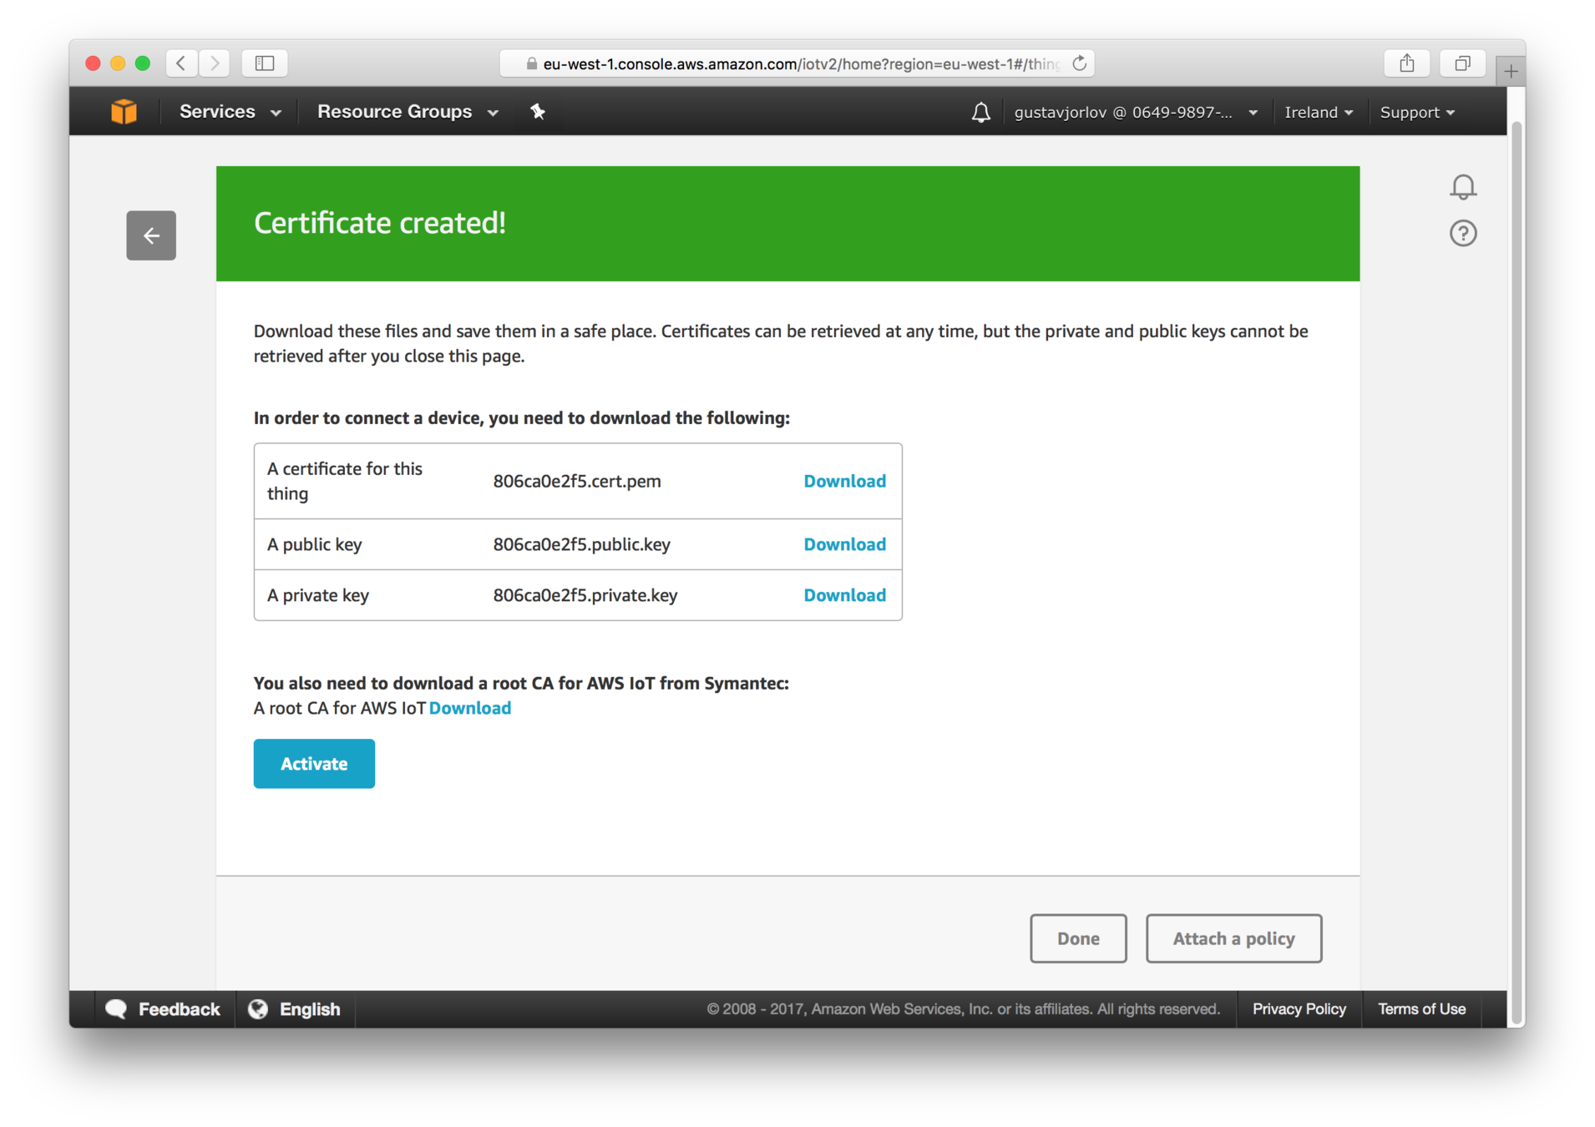The height and width of the screenshot is (1127, 1595).
Task: Click the gray back arrow button
Action: [151, 235]
